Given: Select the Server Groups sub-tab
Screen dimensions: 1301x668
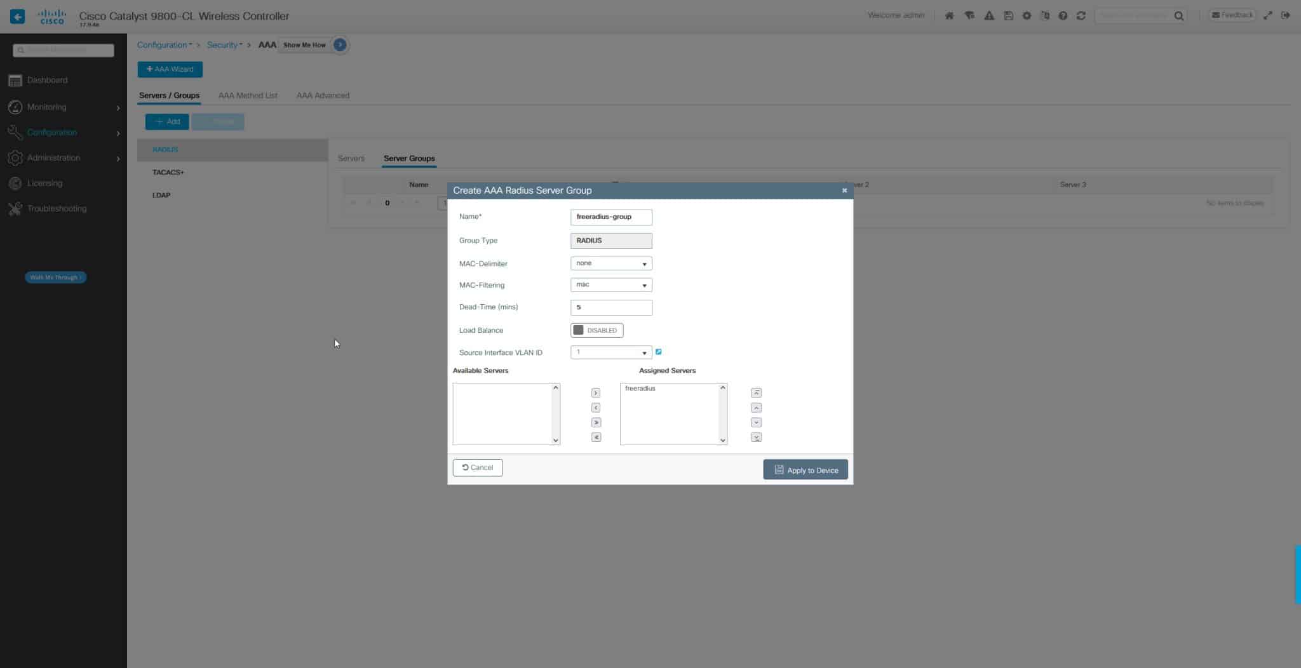Looking at the screenshot, I should tap(409, 158).
